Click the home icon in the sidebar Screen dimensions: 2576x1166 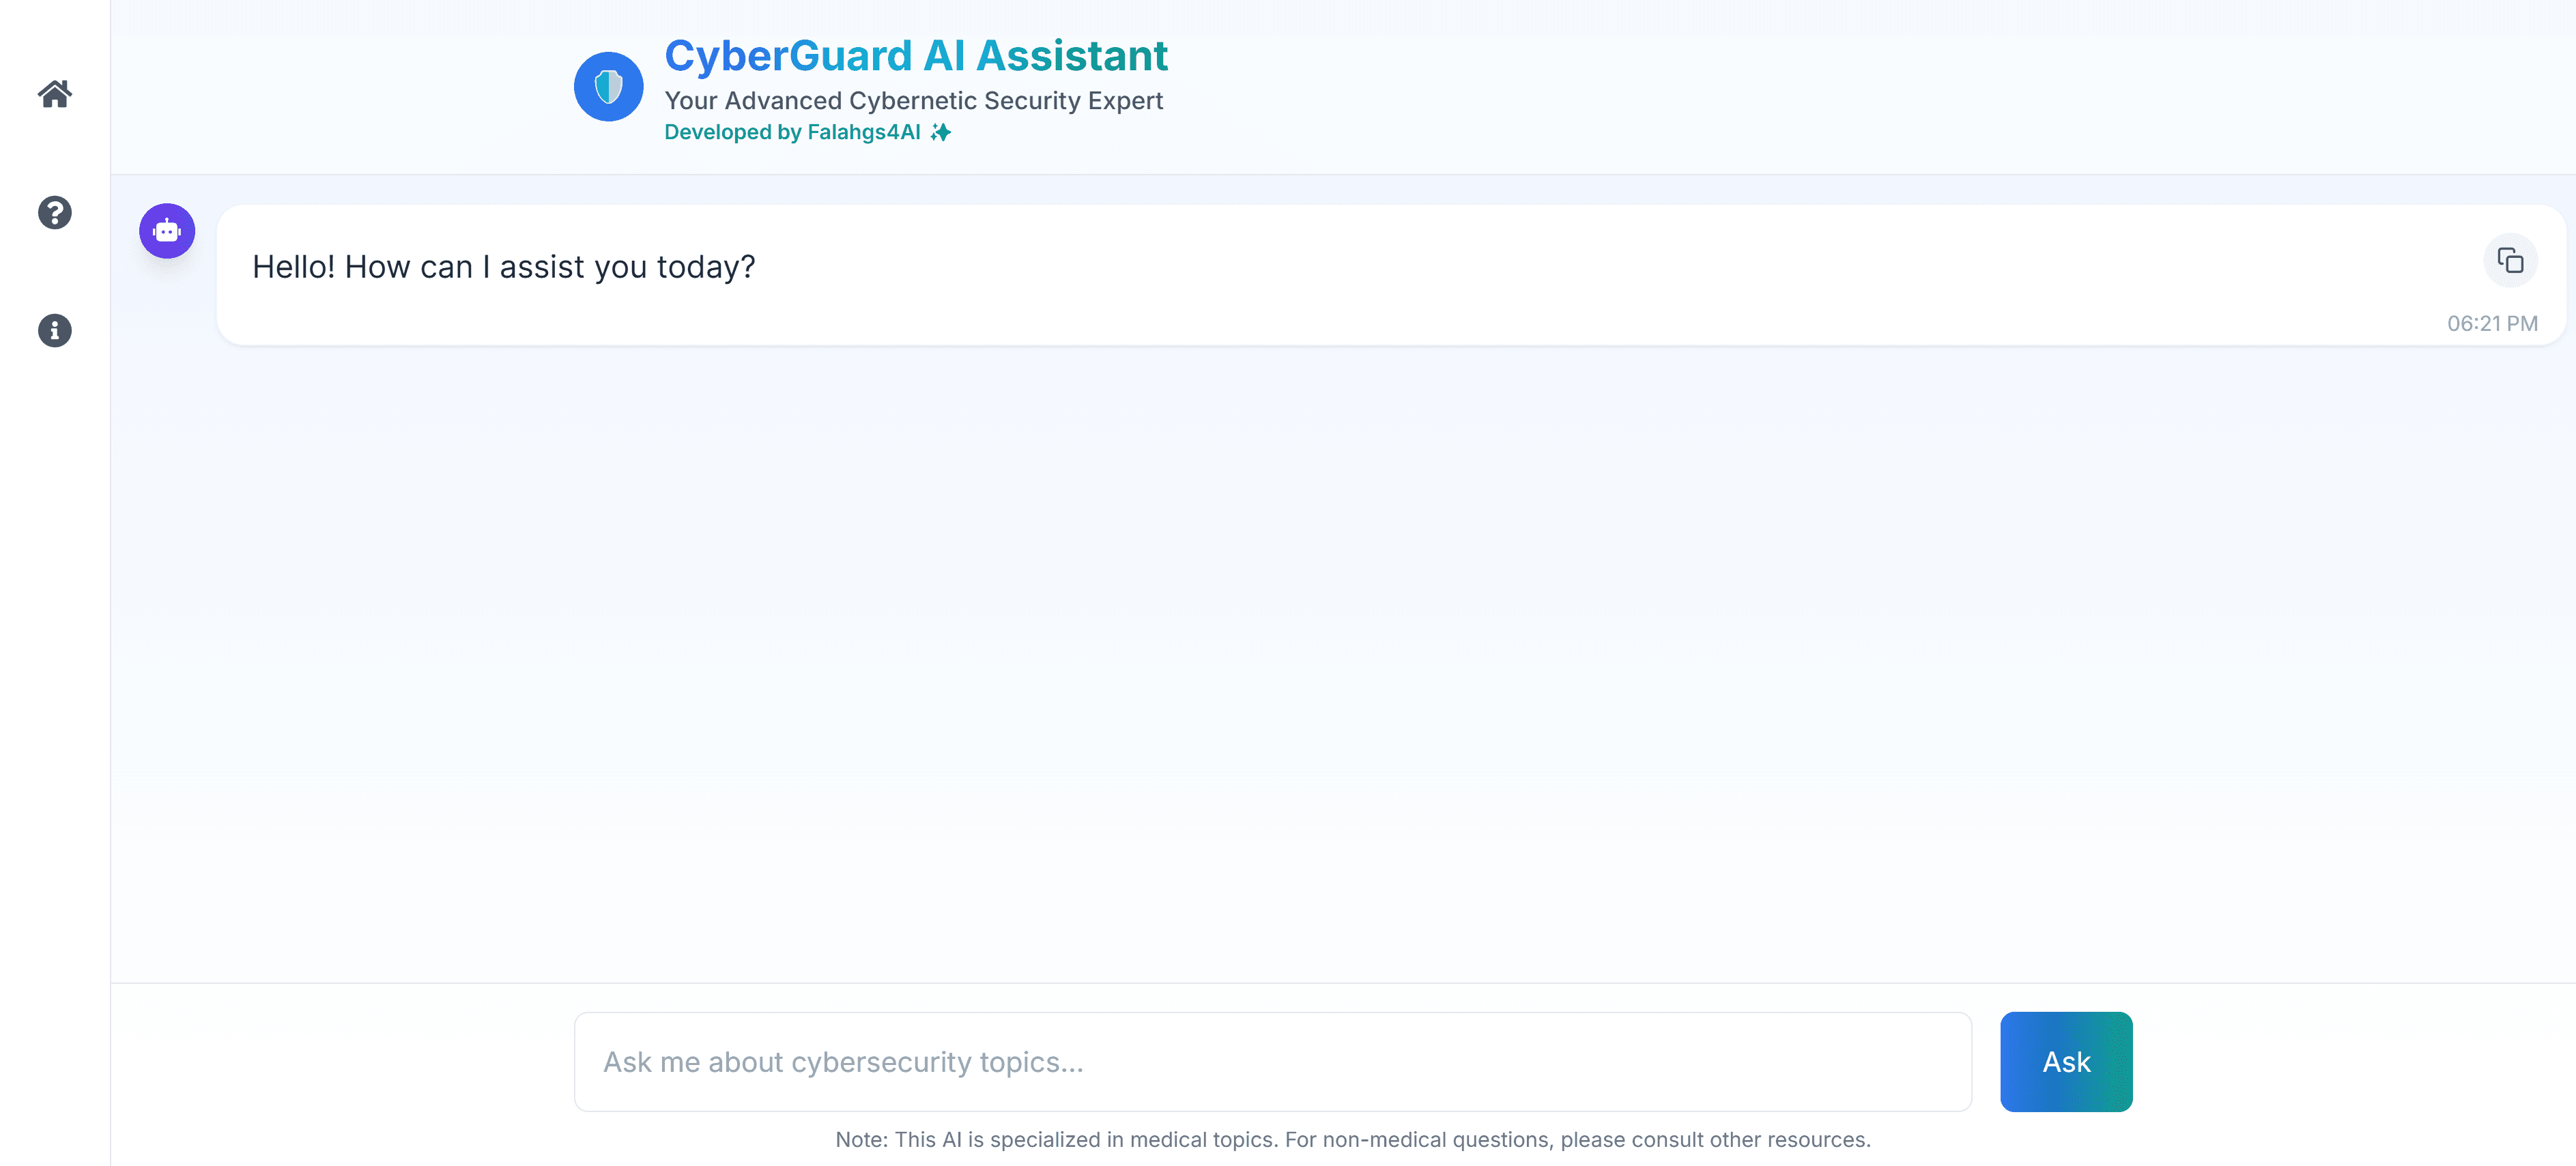[55, 94]
